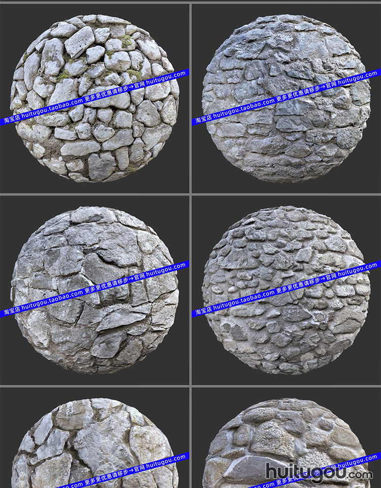The height and width of the screenshot is (488, 381).
Task: Choose the large cracked slab stone sphere
Action: coord(94,290)
